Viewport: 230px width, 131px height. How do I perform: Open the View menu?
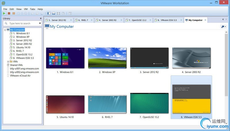[19, 9]
